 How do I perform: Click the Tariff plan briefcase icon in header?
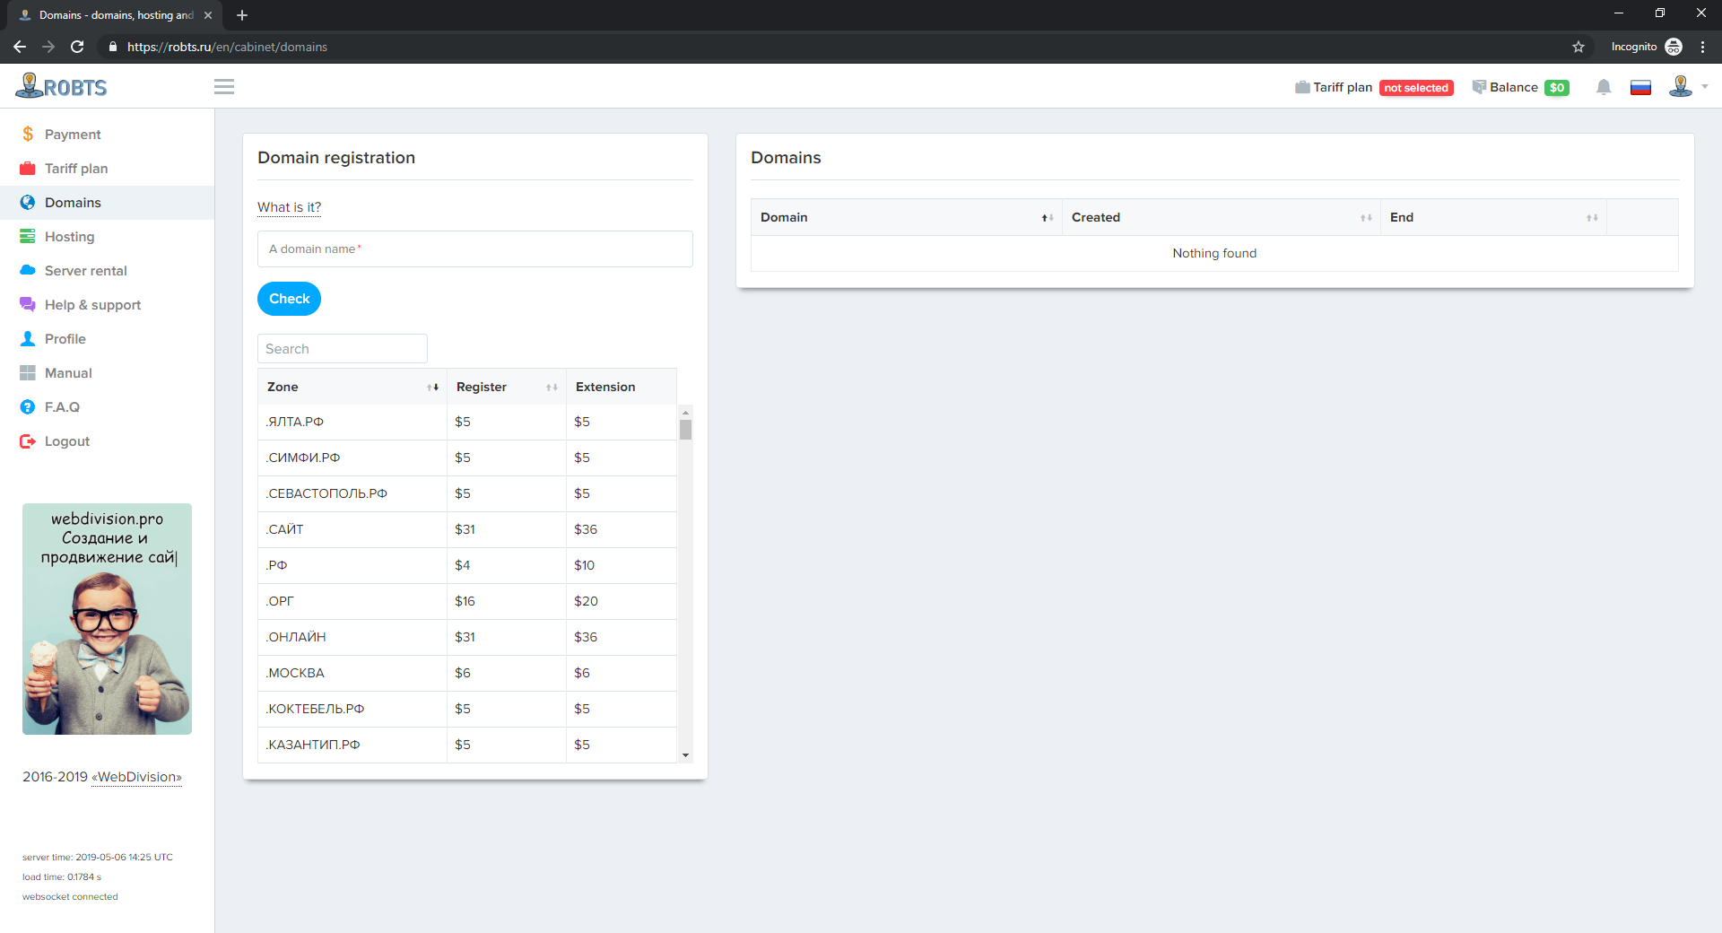point(1302,87)
